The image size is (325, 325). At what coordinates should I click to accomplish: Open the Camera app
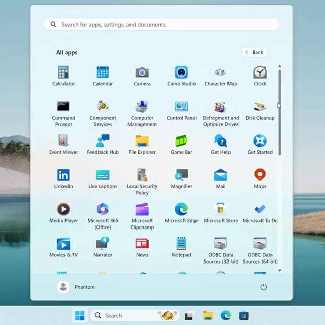coord(142,76)
